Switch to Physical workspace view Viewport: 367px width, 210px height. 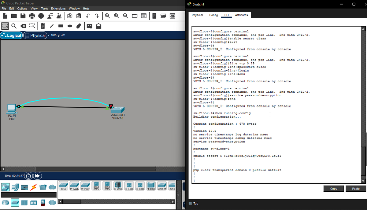point(35,35)
